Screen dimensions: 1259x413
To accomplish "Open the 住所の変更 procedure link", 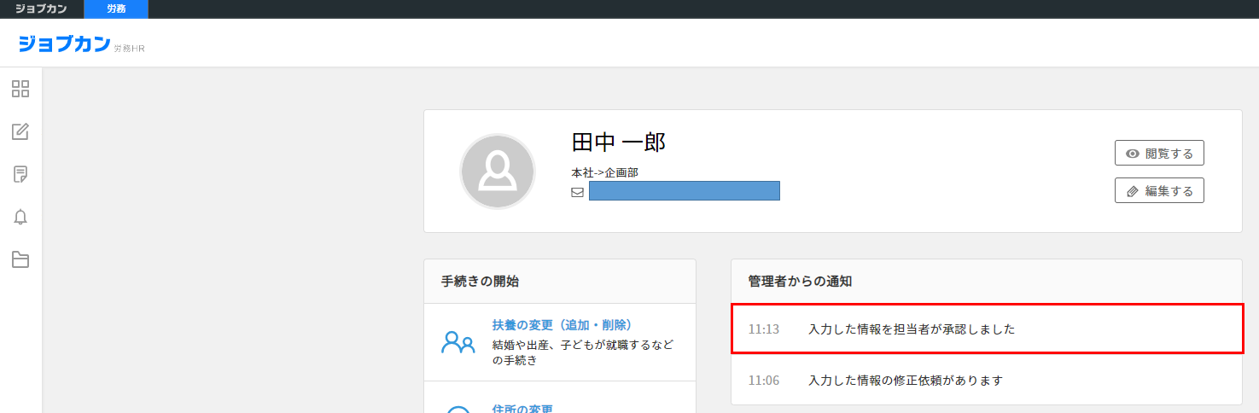I will 522,408.
